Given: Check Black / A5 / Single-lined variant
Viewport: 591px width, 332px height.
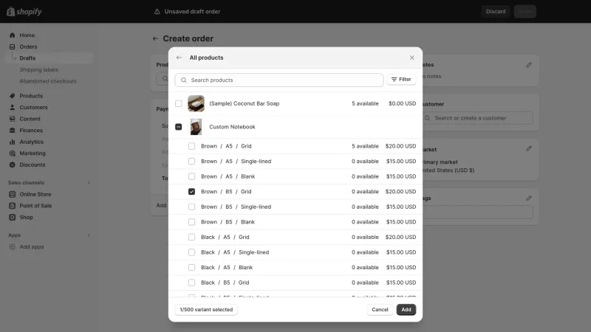Looking at the screenshot, I should click(192, 252).
